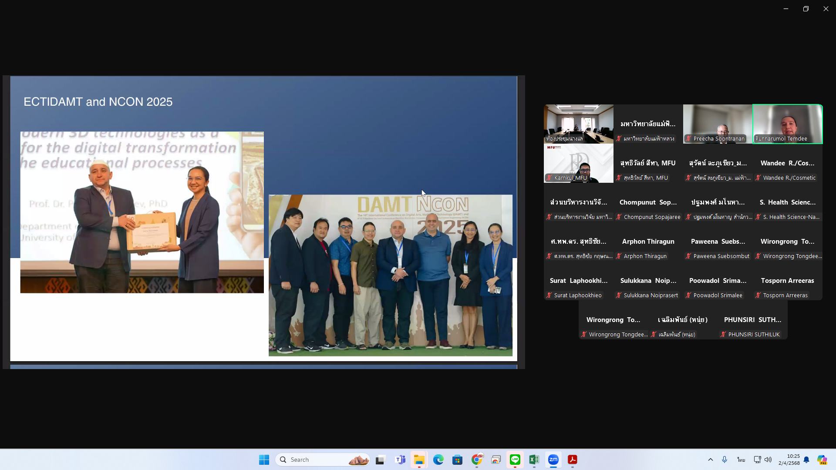Open Microsoft Store from taskbar

point(458,460)
